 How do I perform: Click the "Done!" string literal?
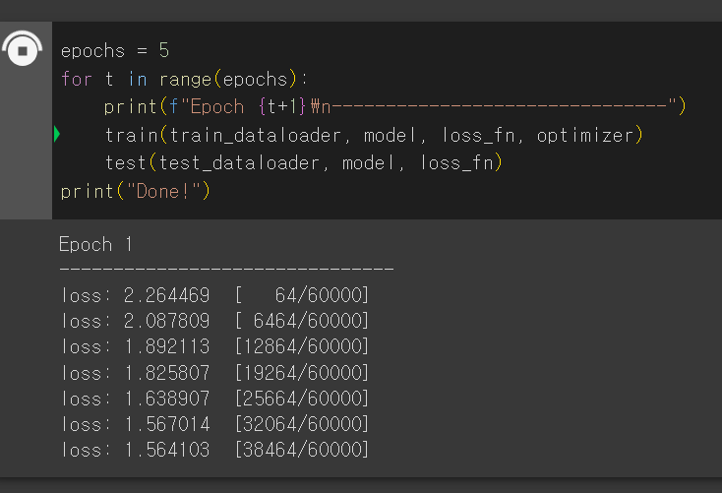pyautogui.click(x=163, y=191)
